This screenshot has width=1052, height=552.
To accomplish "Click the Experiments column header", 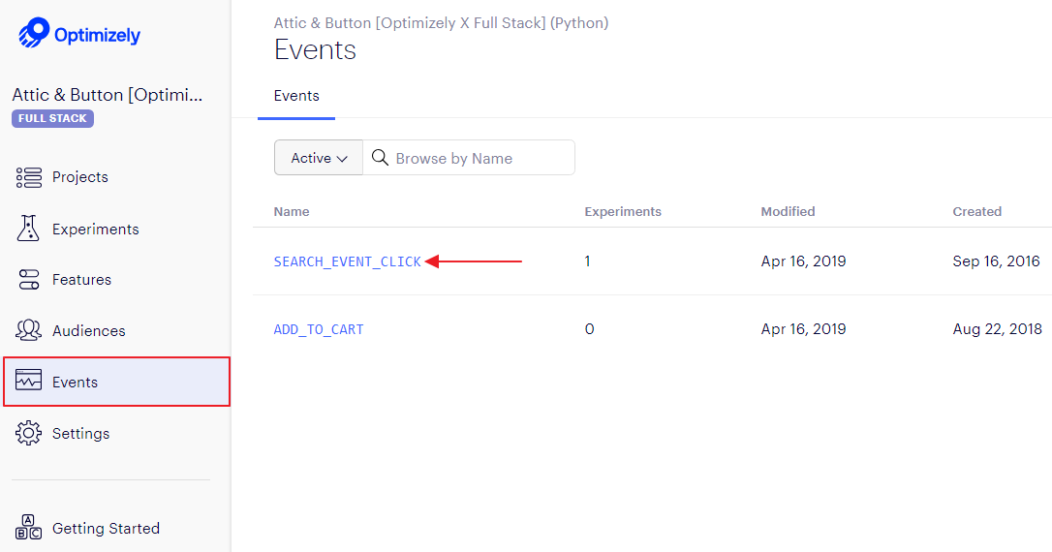I will [x=623, y=211].
